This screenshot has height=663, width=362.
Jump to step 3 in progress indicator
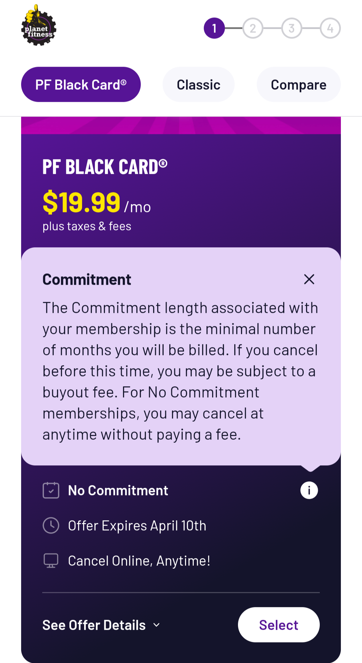292,28
